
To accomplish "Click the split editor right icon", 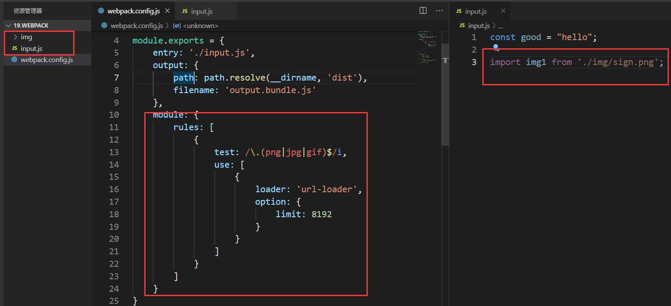I will point(423,10).
